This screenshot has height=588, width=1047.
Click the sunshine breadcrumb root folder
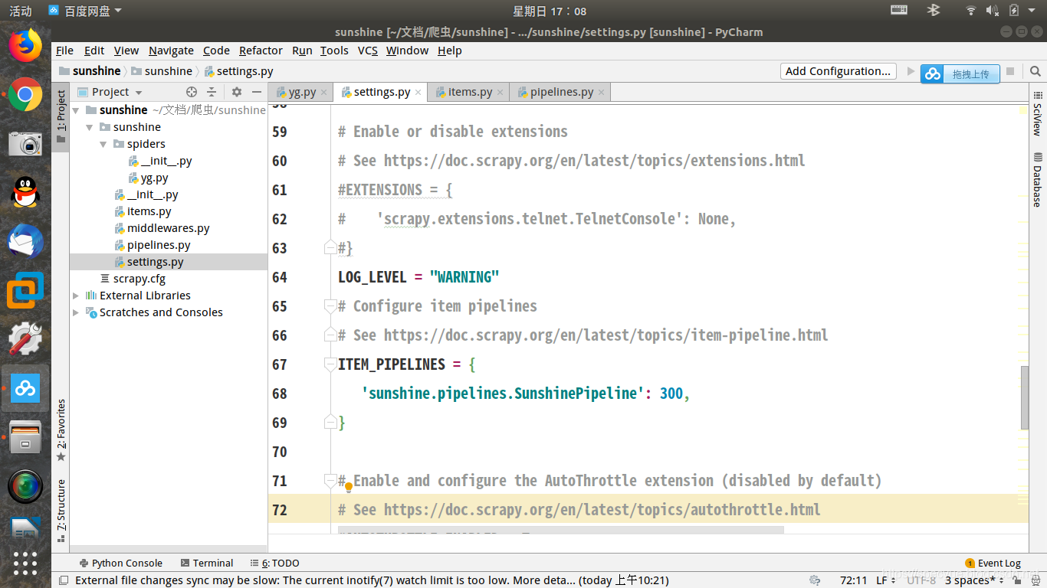tap(90, 71)
